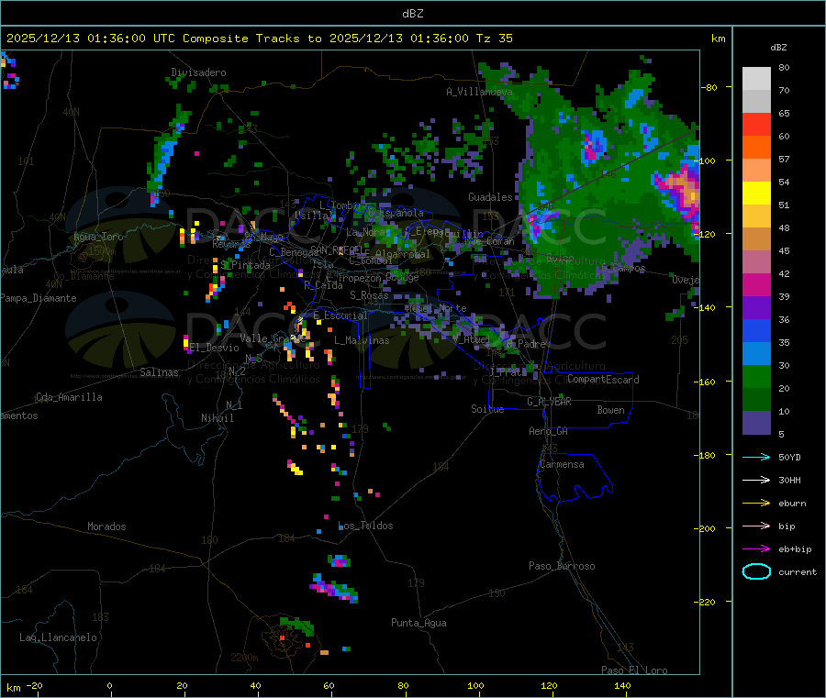Click the 'A_Villanueva' map label
This screenshot has height=698, width=826.
click(x=479, y=92)
